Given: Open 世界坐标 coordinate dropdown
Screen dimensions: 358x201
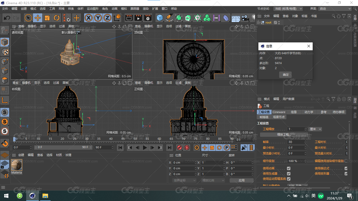Looking at the screenshot, I should click(184, 180).
